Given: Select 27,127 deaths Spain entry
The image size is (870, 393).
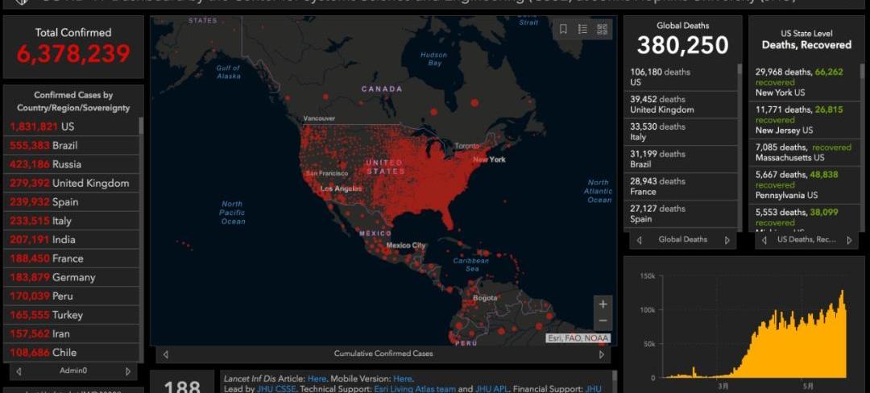Looking at the screenshot, I should (x=682, y=213).
